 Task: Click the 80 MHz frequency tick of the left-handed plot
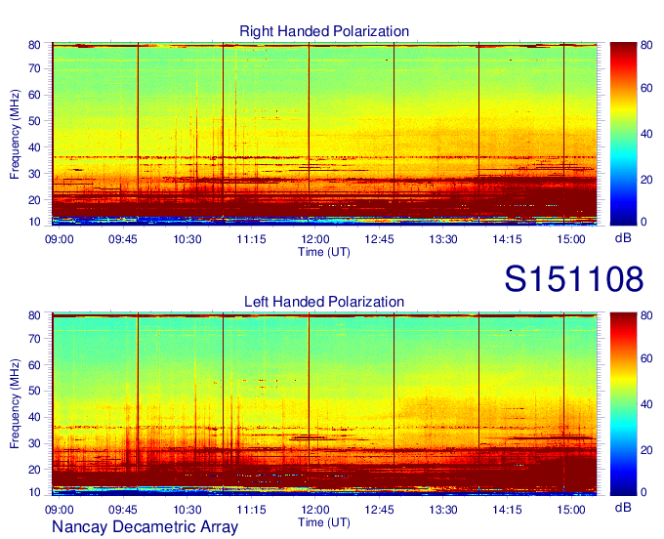(x=34, y=315)
